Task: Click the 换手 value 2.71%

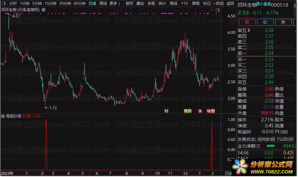Action: tap(267, 120)
